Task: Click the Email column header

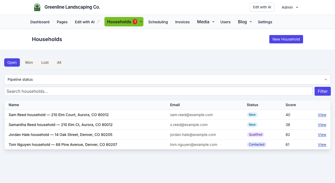Action: point(175,105)
